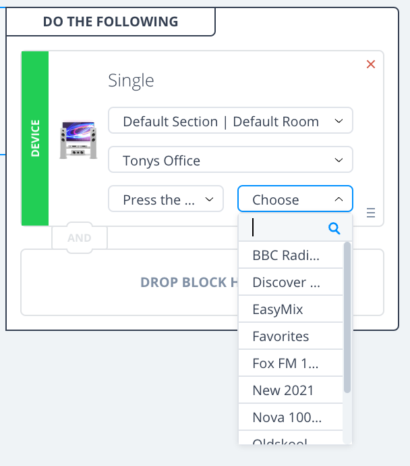Select the Nova 100 option
This screenshot has width=410, height=466.
287,417
